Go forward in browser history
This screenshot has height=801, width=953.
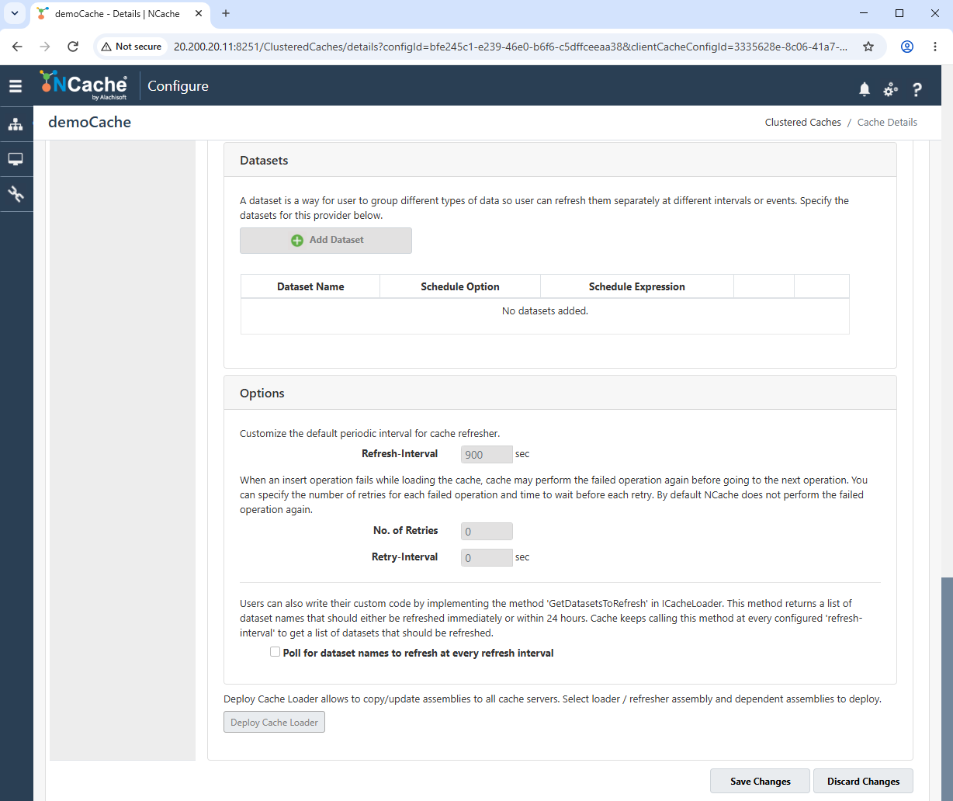[45, 47]
